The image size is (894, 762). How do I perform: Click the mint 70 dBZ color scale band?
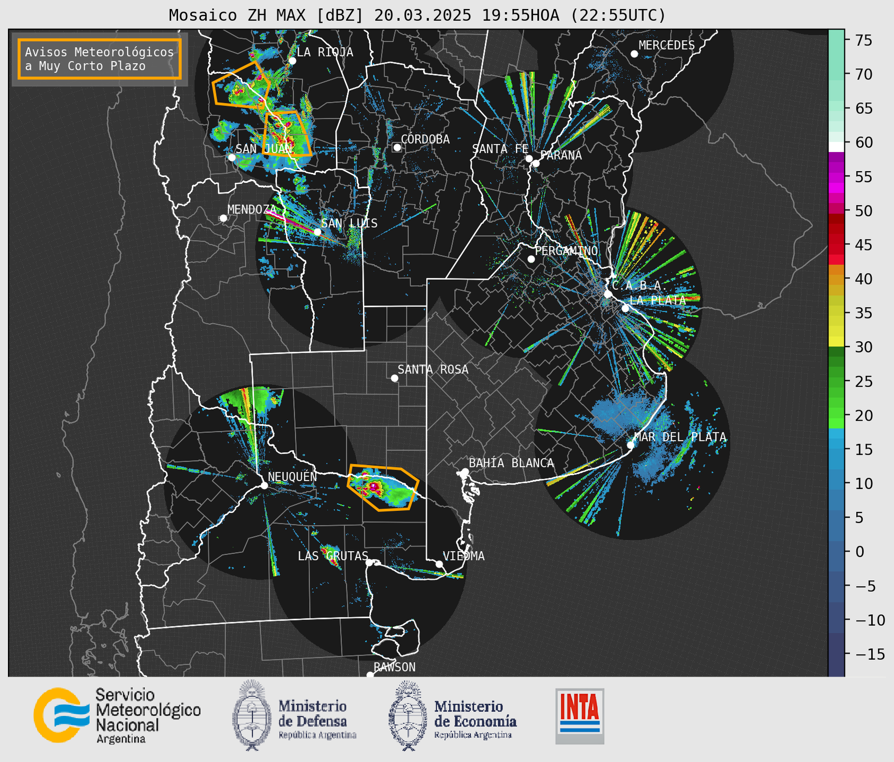click(836, 75)
